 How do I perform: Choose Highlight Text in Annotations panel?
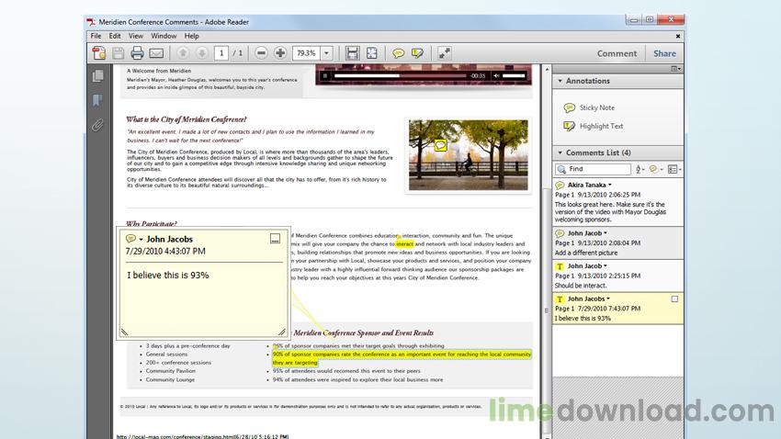(594, 126)
